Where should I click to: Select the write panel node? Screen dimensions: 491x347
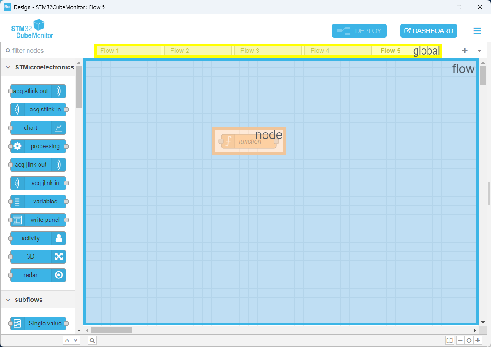39,220
